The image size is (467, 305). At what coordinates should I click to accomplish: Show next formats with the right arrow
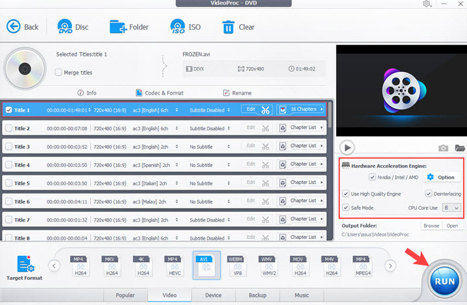point(390,265)
